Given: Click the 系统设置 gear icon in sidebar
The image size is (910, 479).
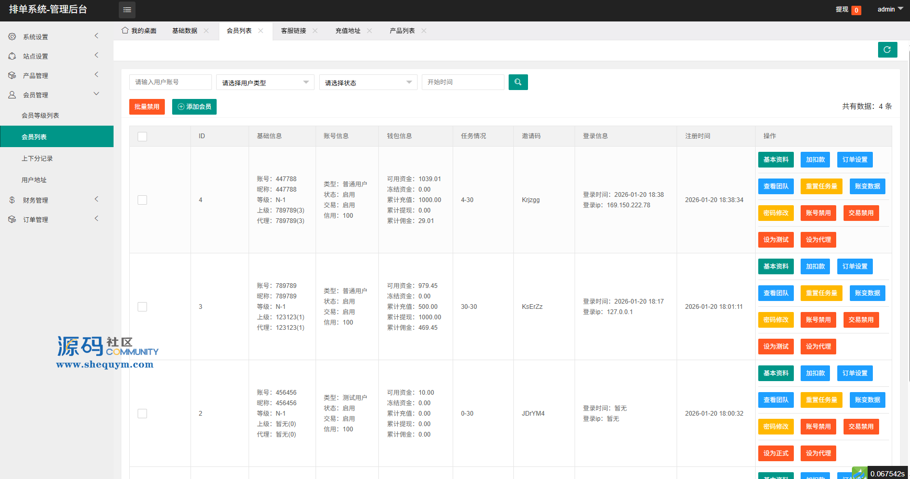Looking at the screenshot, I should point(12,37).
